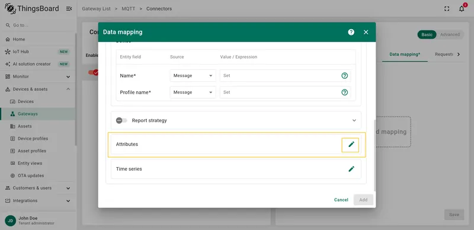
Task: Collapse the Devices & assets section
Action: [38, 89]
